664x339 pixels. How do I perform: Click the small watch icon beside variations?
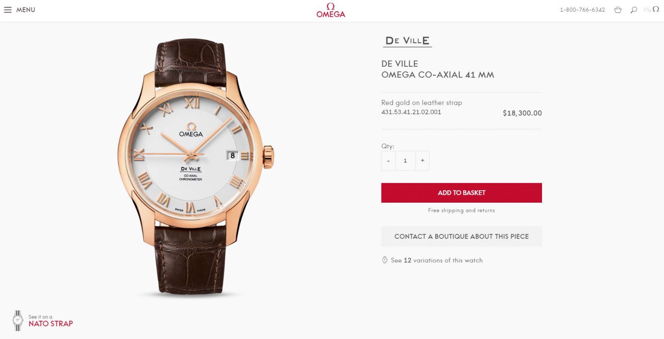pyautogui.click(x=385, y=260)
